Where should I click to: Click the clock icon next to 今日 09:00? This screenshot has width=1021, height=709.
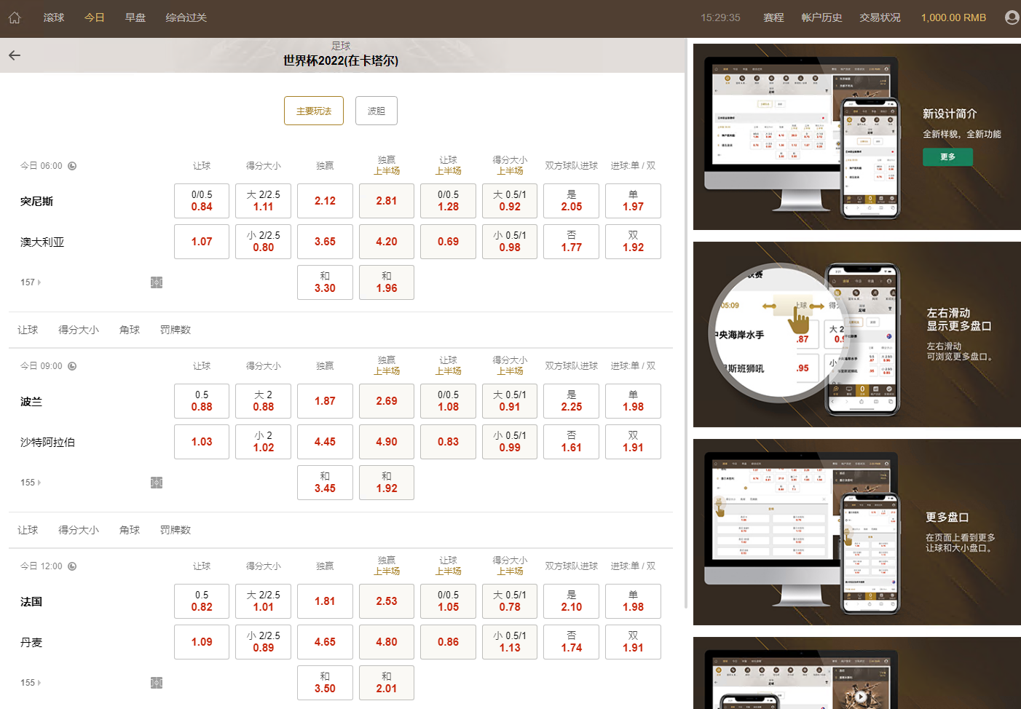(x=72, y=366)
